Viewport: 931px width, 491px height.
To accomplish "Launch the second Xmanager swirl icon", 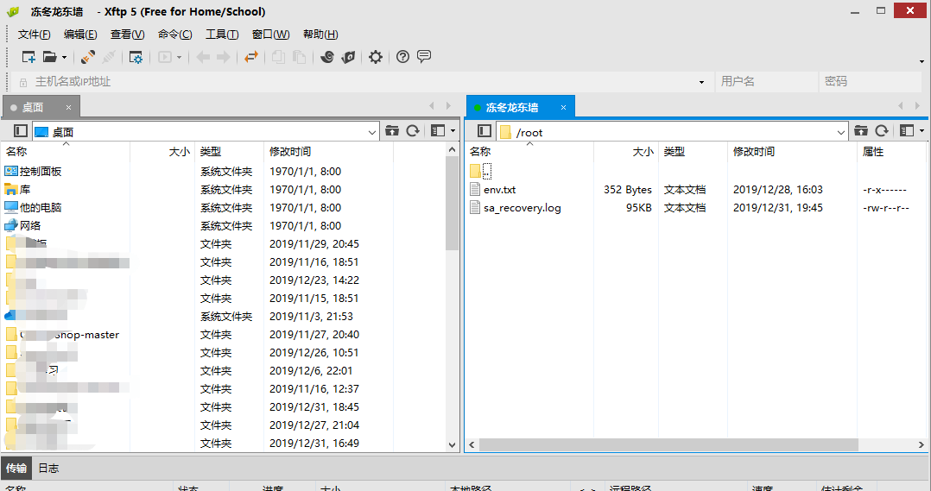I will (x=348, y=57).
